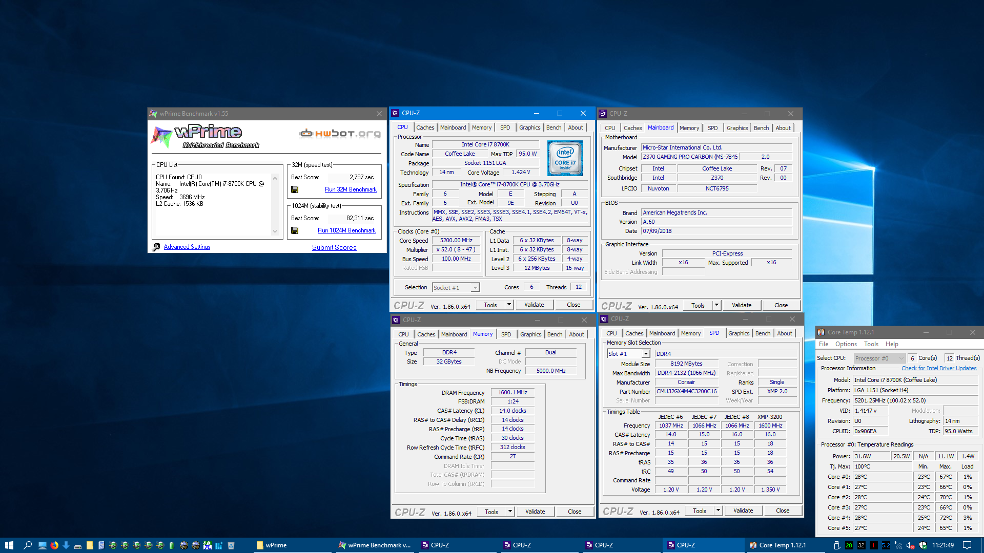The image size is (984, 553).
Task: Open the calculator shortcut on the taskbar
Action: click(x=101, y=545)
